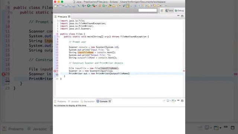This screenshot has width=238, height=134.
Task: Click the '// Prompt user' comment line
Action: (77, 42)
